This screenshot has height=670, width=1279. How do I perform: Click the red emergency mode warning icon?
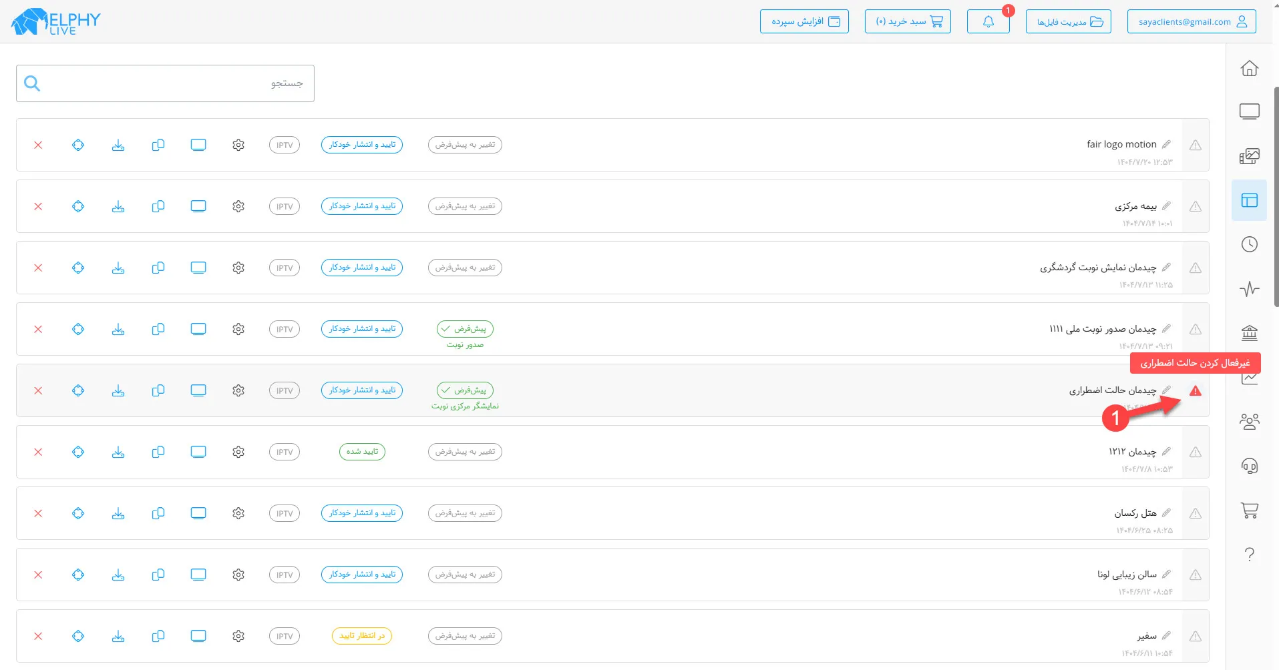[1195, 391]
